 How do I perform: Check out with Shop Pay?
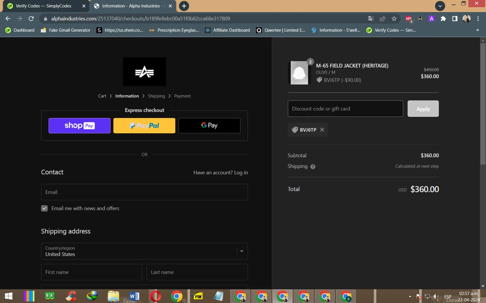pyautogui.click(x=79, y=125)
